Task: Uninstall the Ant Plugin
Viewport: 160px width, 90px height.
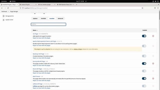Action: 153,36
